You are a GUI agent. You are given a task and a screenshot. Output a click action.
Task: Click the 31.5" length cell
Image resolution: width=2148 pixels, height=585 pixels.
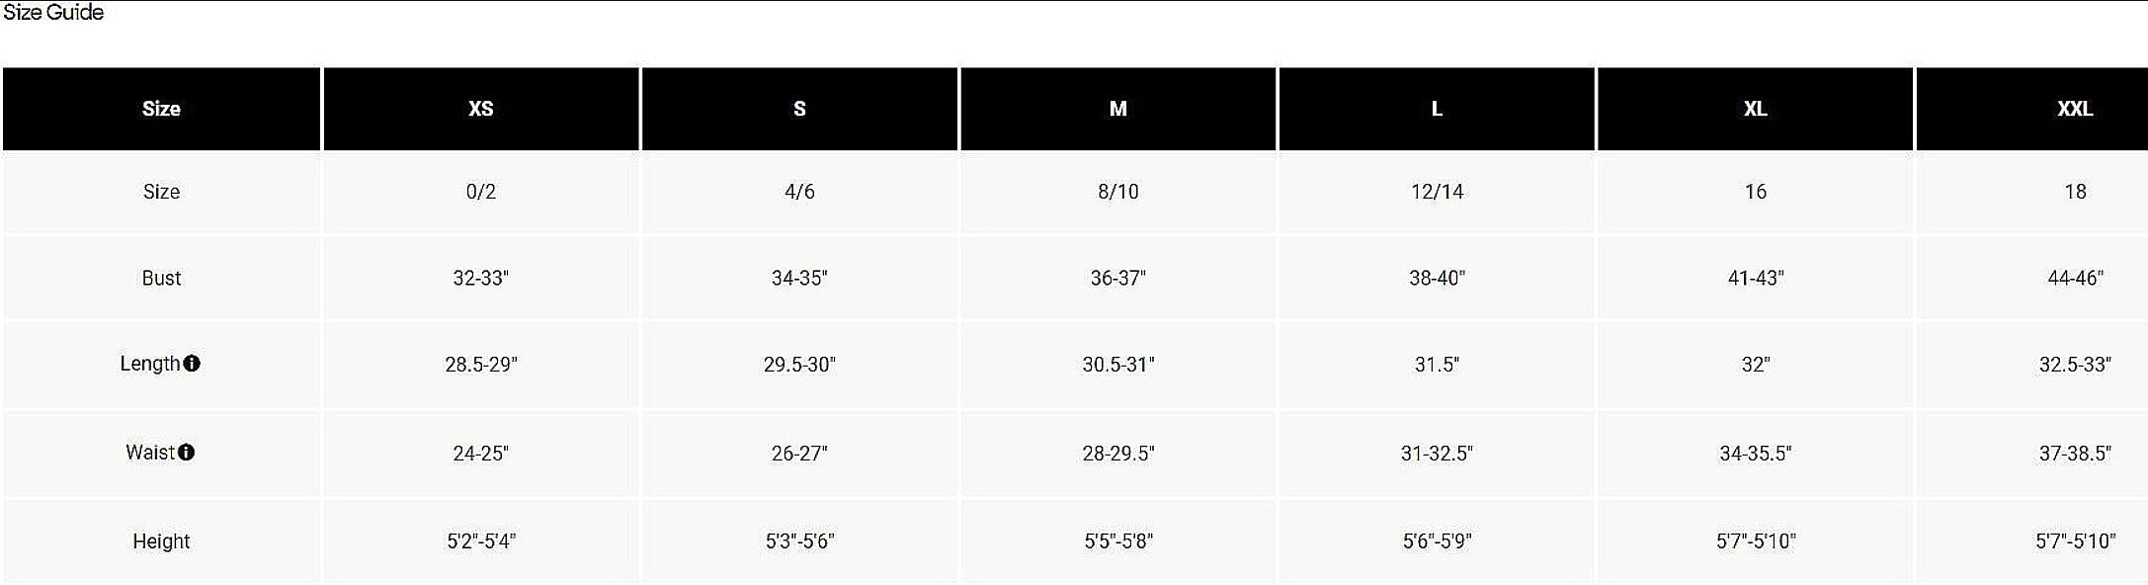pyautogui.click(x=1437, y=365)
